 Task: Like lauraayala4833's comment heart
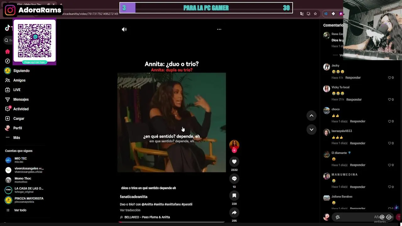click(390, 143)
